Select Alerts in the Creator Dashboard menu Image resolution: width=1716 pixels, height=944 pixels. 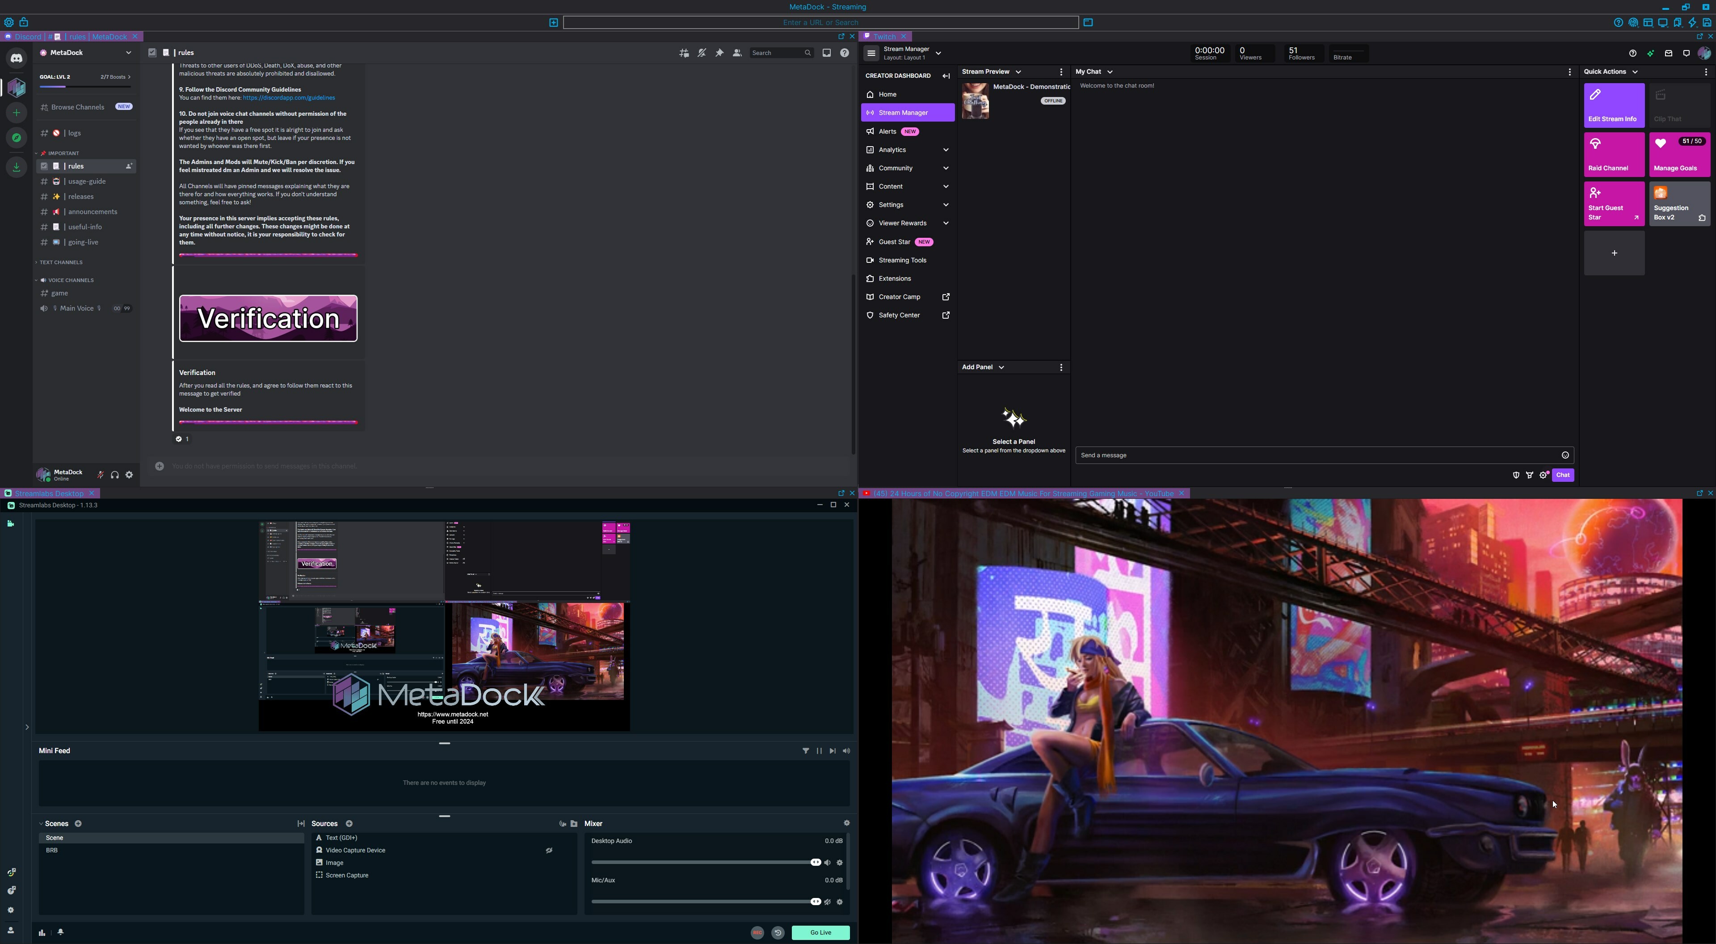[887, 131]
